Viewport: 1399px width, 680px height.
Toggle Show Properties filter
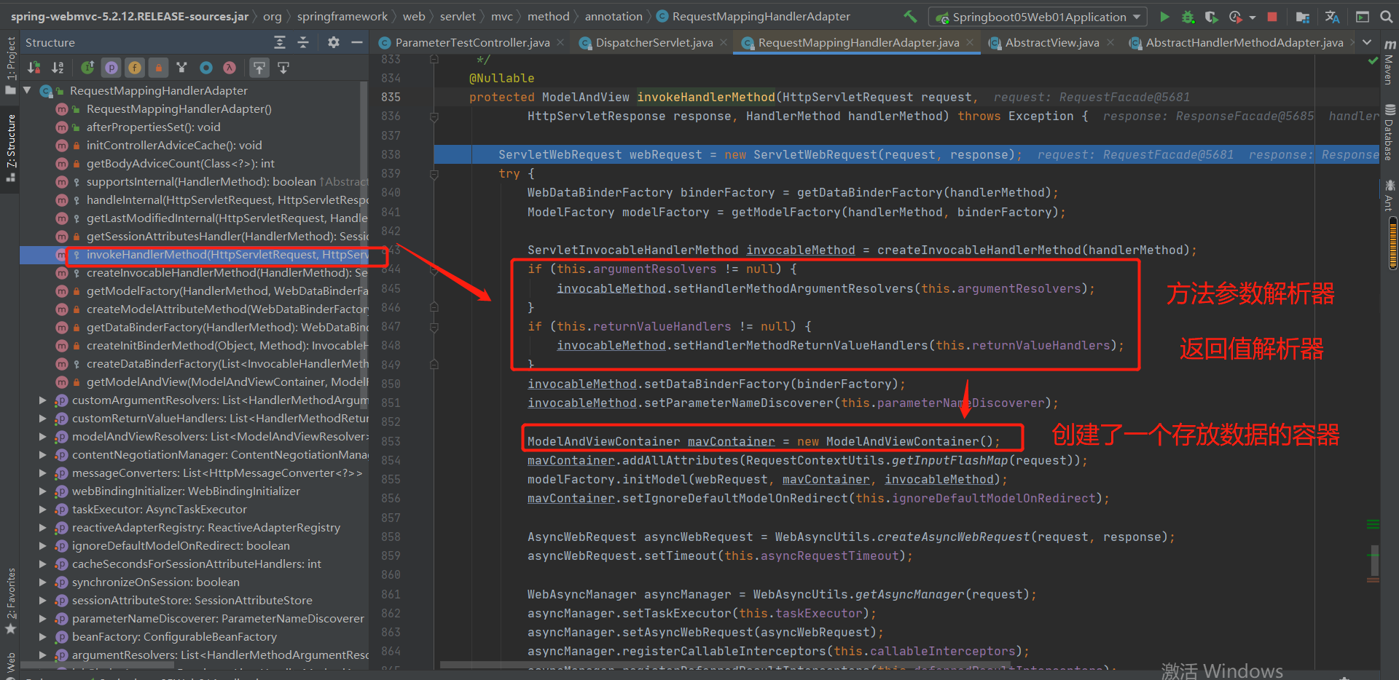click(111, 68)
